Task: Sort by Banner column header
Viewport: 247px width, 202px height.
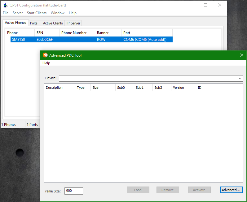Action: (x=108, y=33)
